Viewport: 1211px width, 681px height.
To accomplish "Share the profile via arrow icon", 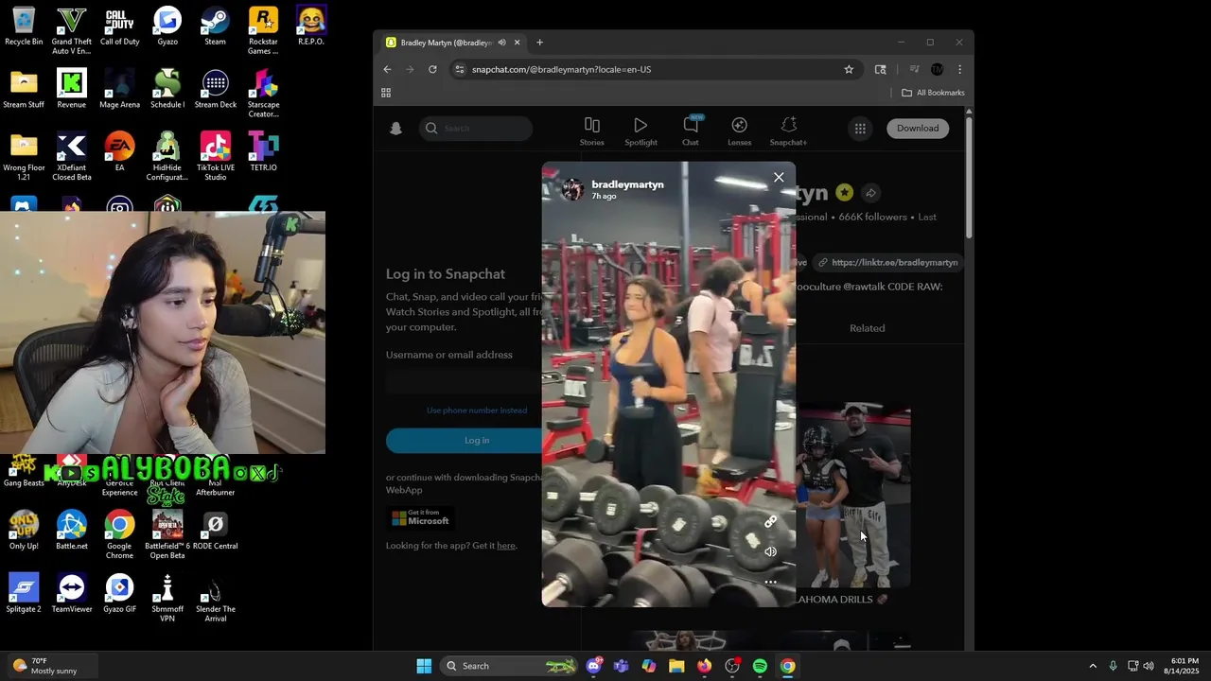I will [870, 193].
